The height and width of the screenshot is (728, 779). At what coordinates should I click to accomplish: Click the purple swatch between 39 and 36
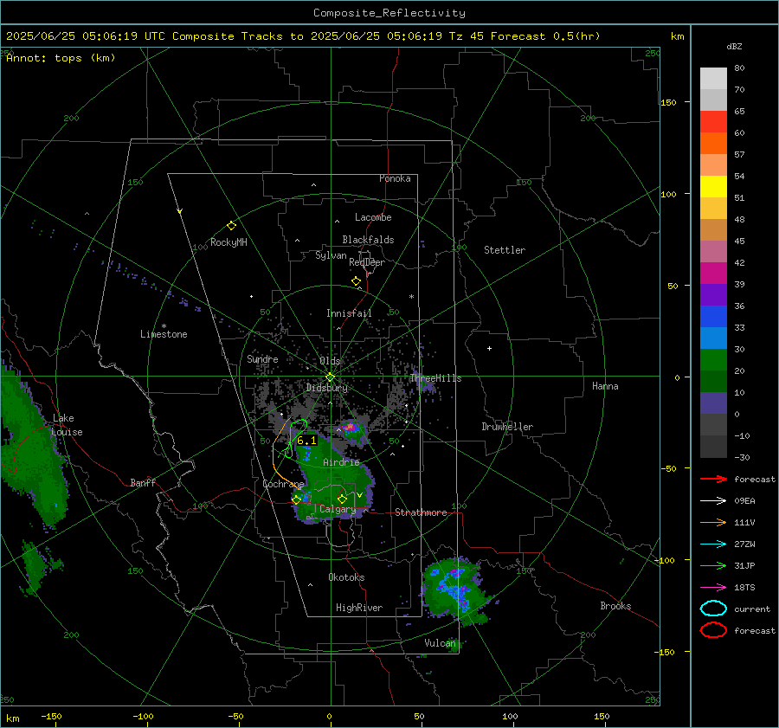(x=713, y=295)
